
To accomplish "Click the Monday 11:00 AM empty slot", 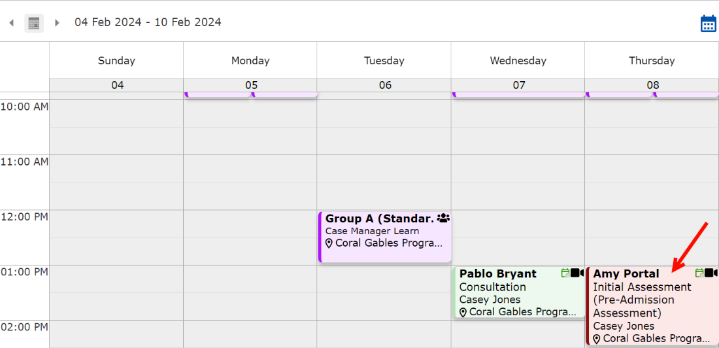I will click(x=250, y=168).
